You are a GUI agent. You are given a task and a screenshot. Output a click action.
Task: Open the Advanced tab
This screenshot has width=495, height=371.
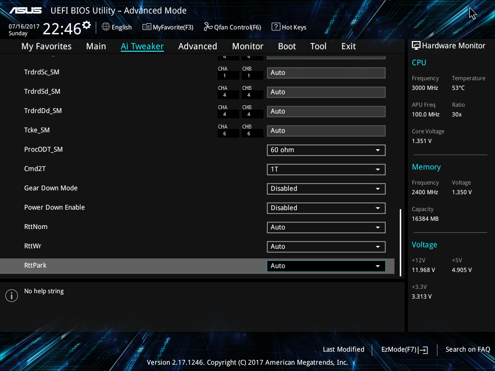[198, 46]
